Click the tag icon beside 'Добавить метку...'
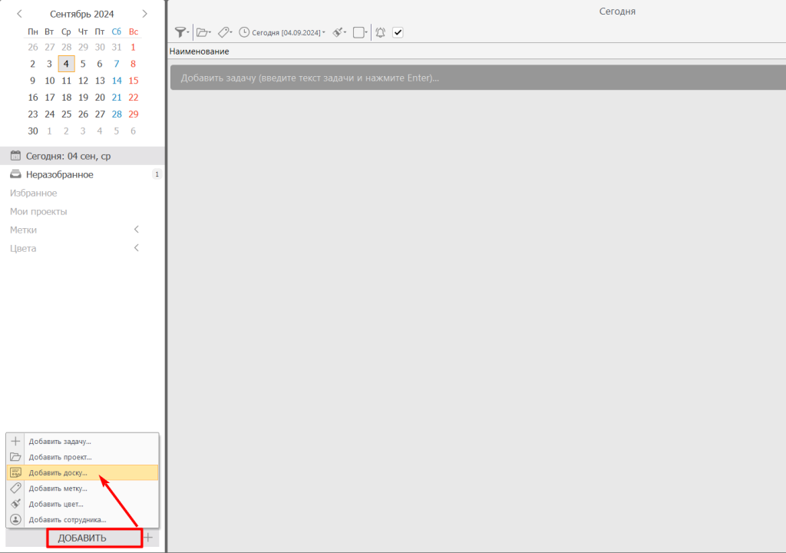Image resolution: width=786 pixels, height=553 pixels. [x=15, y=488]
